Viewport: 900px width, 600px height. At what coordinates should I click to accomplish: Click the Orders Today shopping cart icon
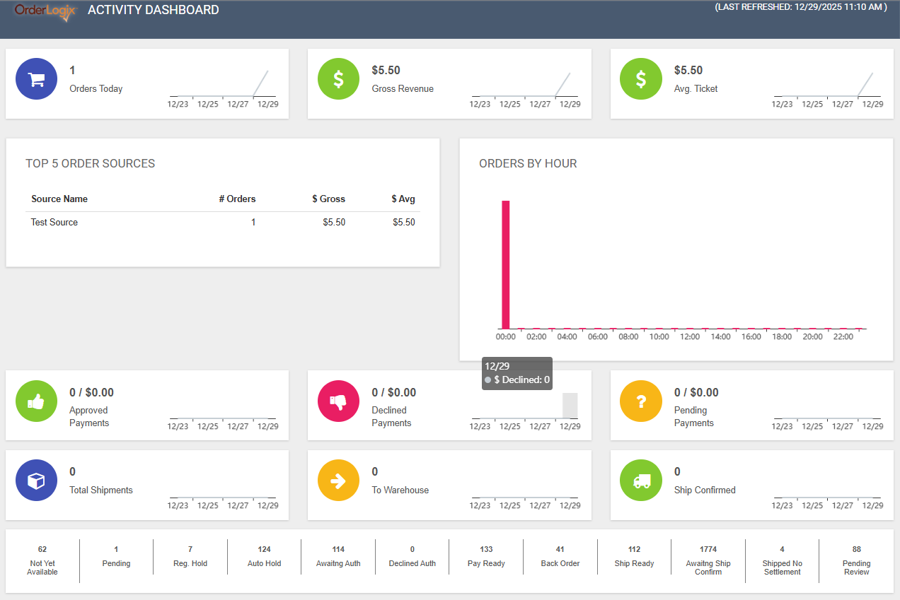point(36,79)
